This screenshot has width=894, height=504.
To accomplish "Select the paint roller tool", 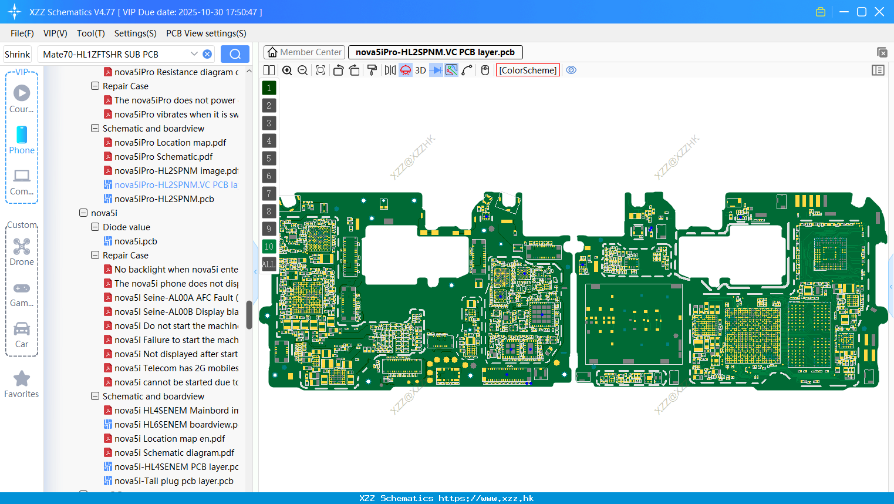I will [x=372, y=70].
